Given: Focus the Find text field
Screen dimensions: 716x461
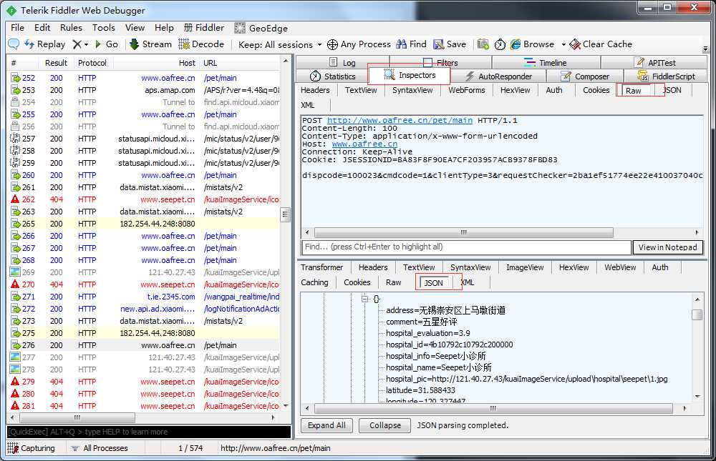Looking at the screenshot, I should tap(467, 247).
